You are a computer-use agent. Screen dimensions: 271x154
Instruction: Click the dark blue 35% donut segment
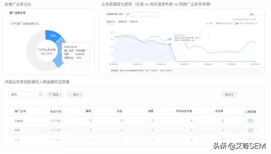tap(53, 36)
